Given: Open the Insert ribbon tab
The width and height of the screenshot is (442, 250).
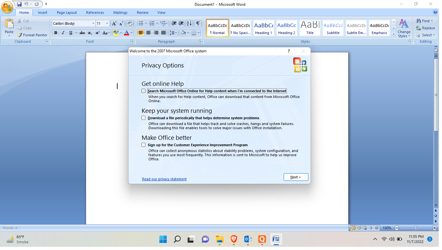Looking at the screenshot, I should pos(42,13).
